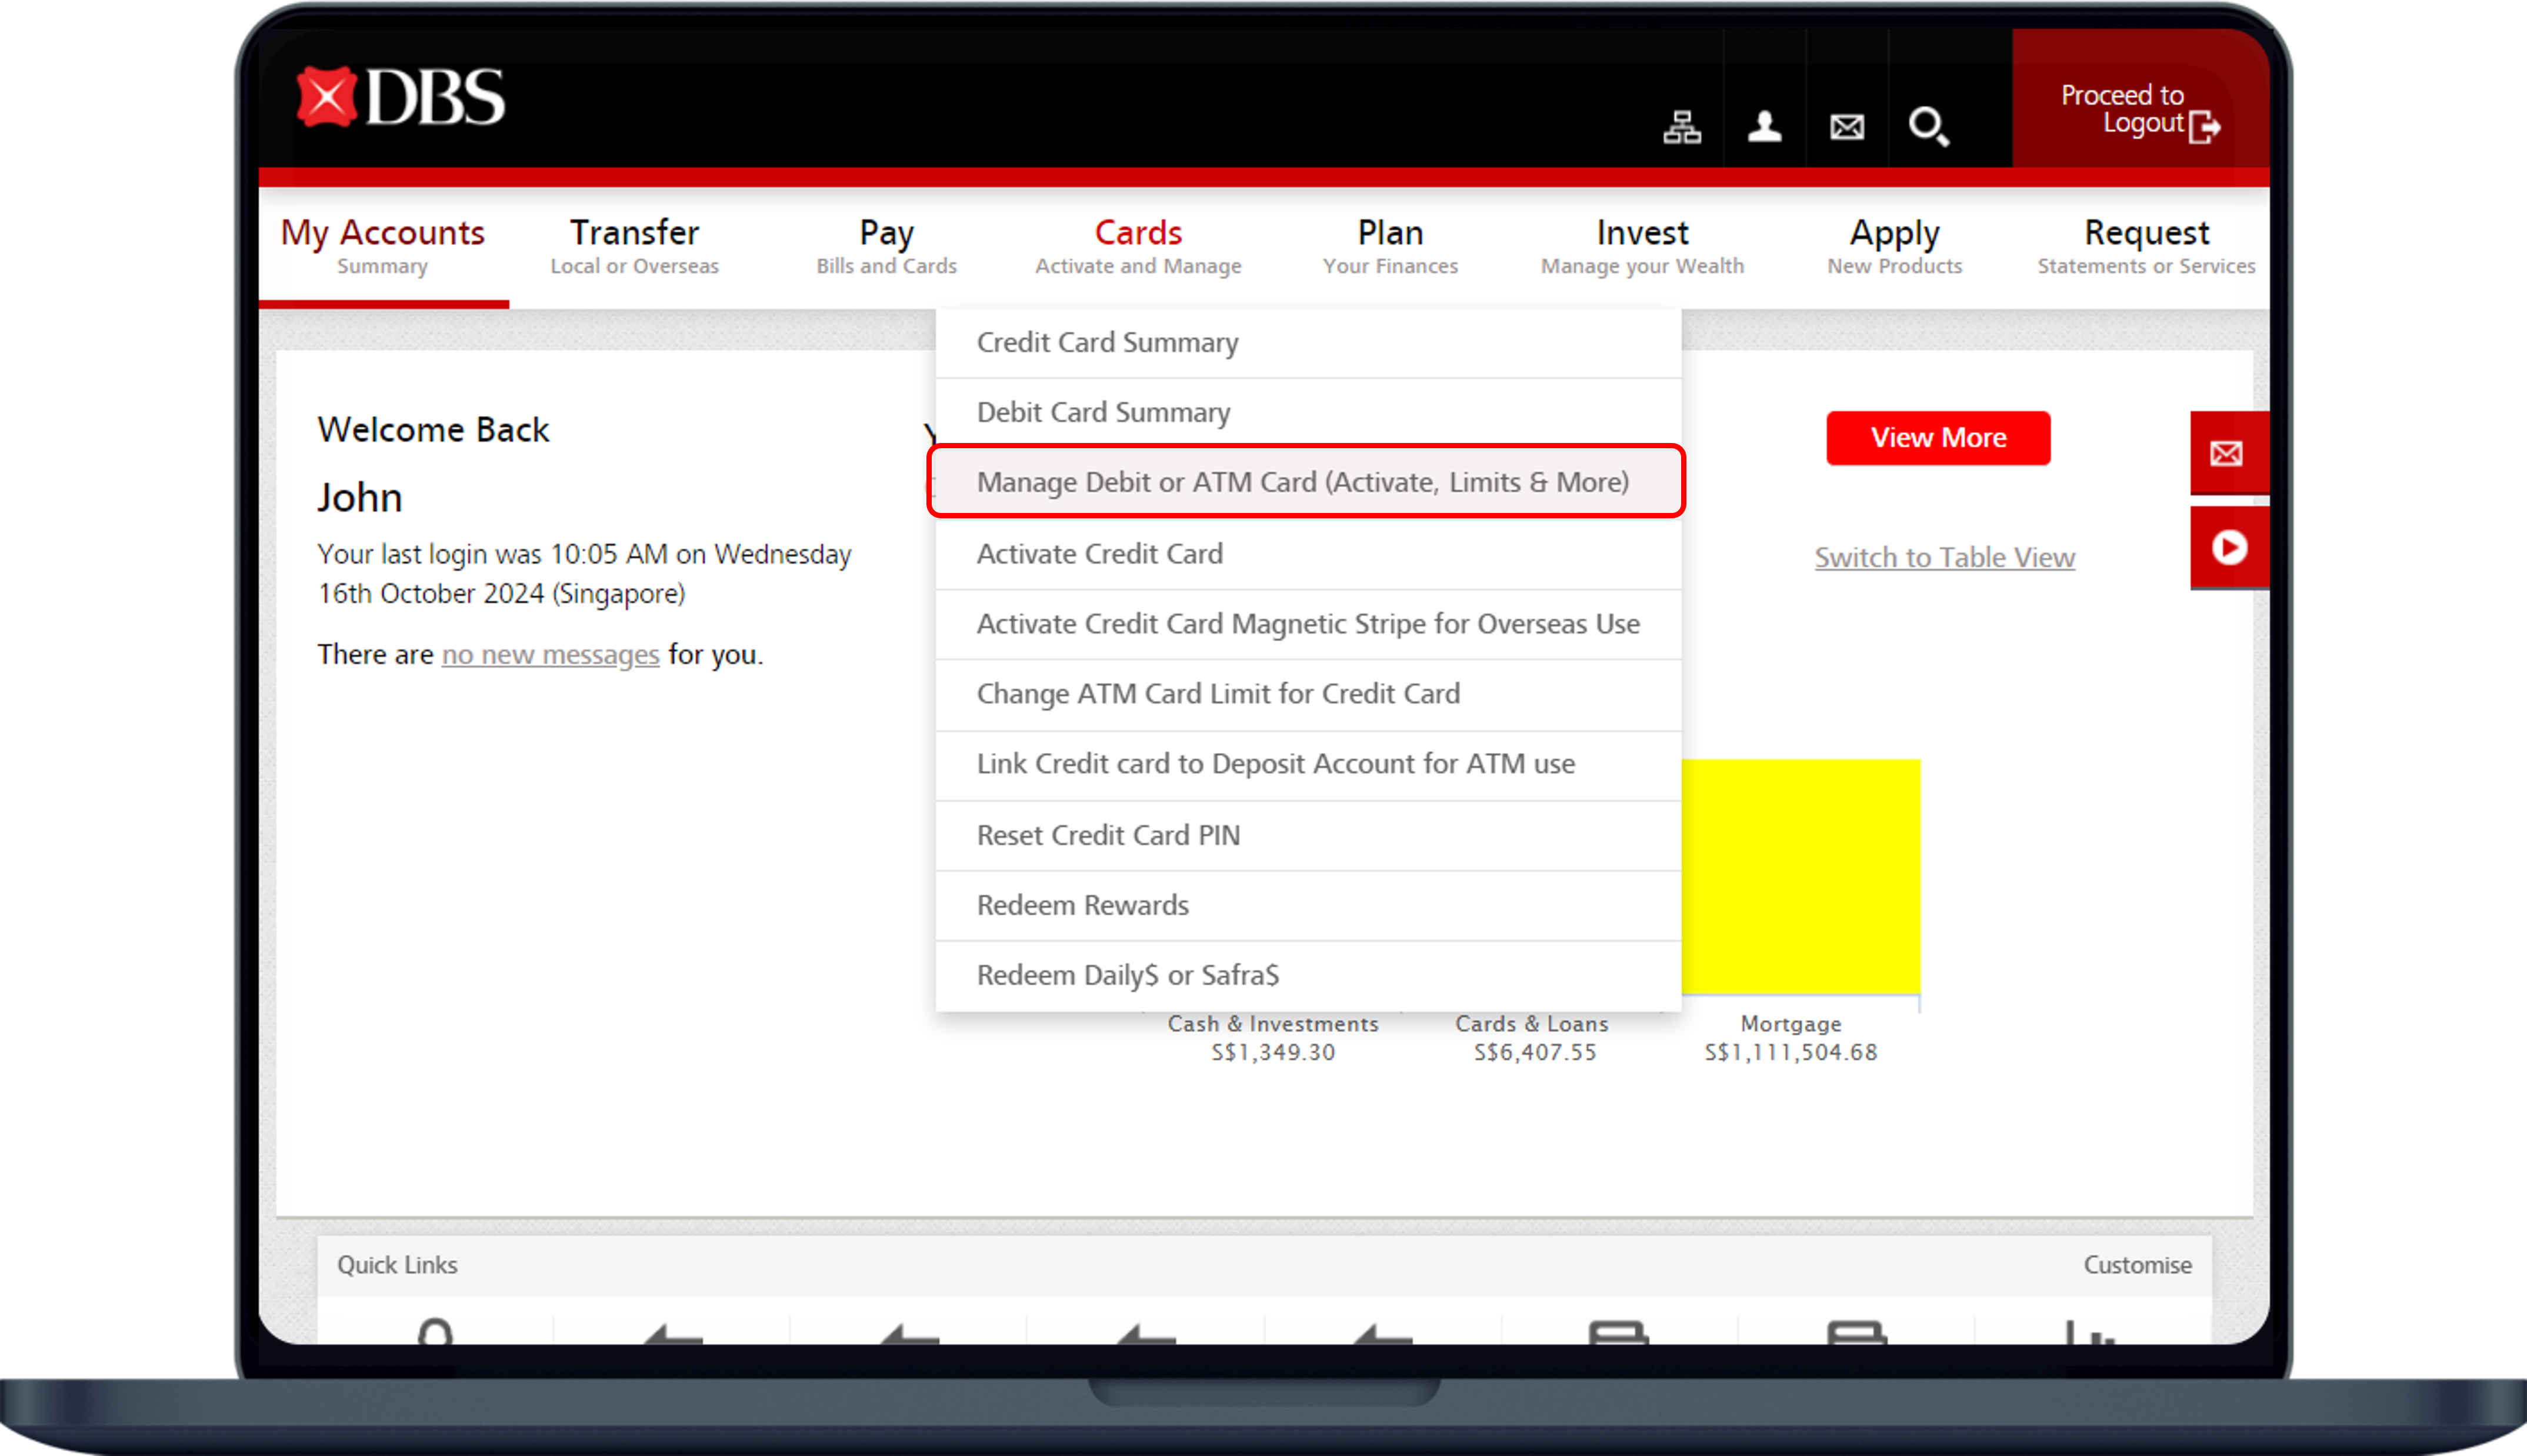The image size is (2527, 1456).
Task: Click Customise in Quick Links
Action: pos(2137,1265)
